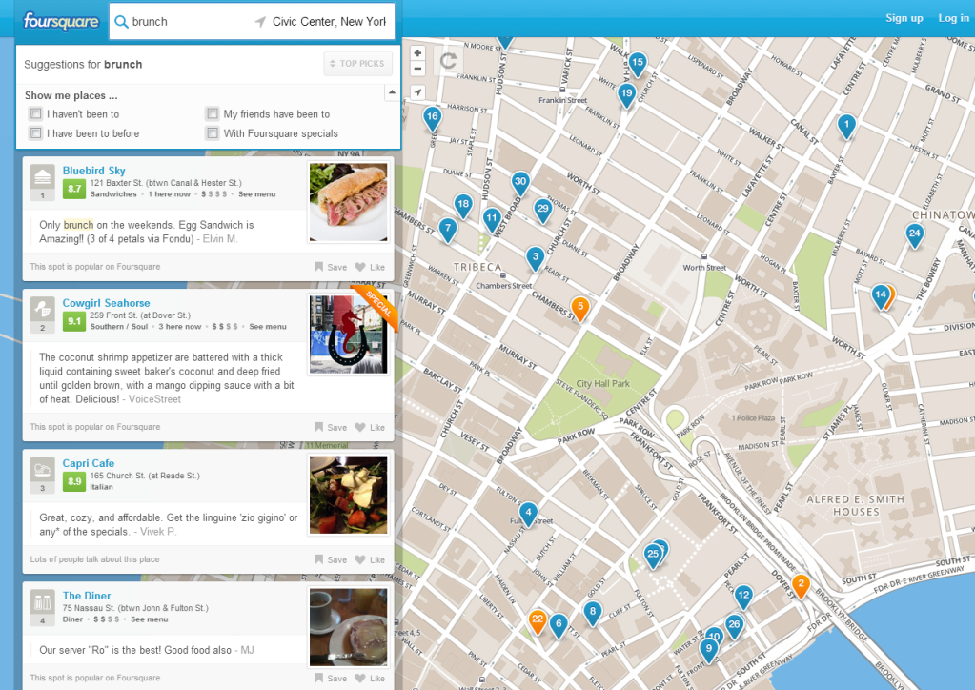Viewport: 975px width, 690px height.
Task: Click the Save bookmark on Bluebird Sky
Action: 331,267
